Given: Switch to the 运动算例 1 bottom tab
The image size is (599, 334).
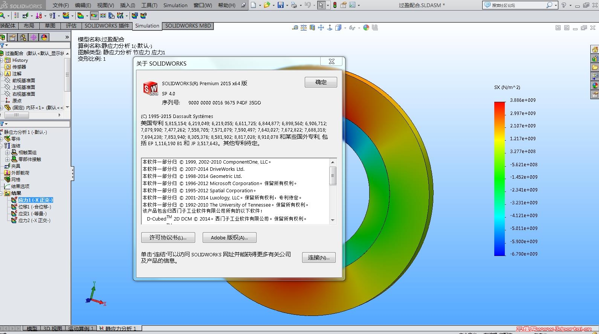Looking at the screenshot, I should [81, 329].
